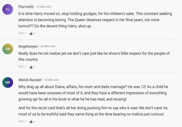Click the 29 MIN AGO timestamp
Image resolution: width=182 pixels, height=127 pixels.
(48, 46)
